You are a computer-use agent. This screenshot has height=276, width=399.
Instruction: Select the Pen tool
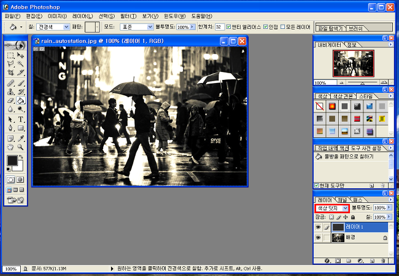pos(10,128)
